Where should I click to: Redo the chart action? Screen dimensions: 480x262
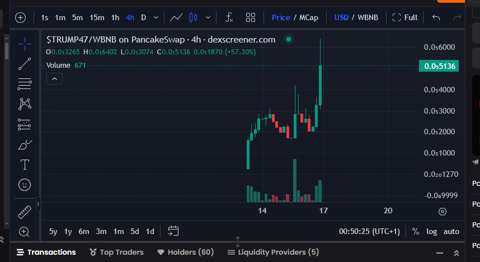point(457,17)
